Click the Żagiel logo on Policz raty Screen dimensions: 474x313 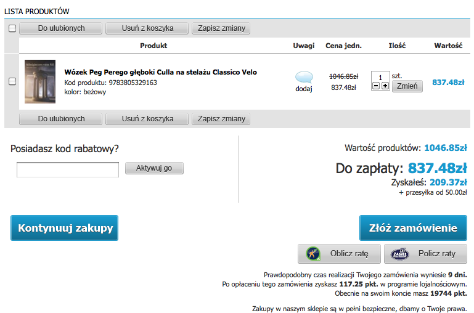[399, 254]
